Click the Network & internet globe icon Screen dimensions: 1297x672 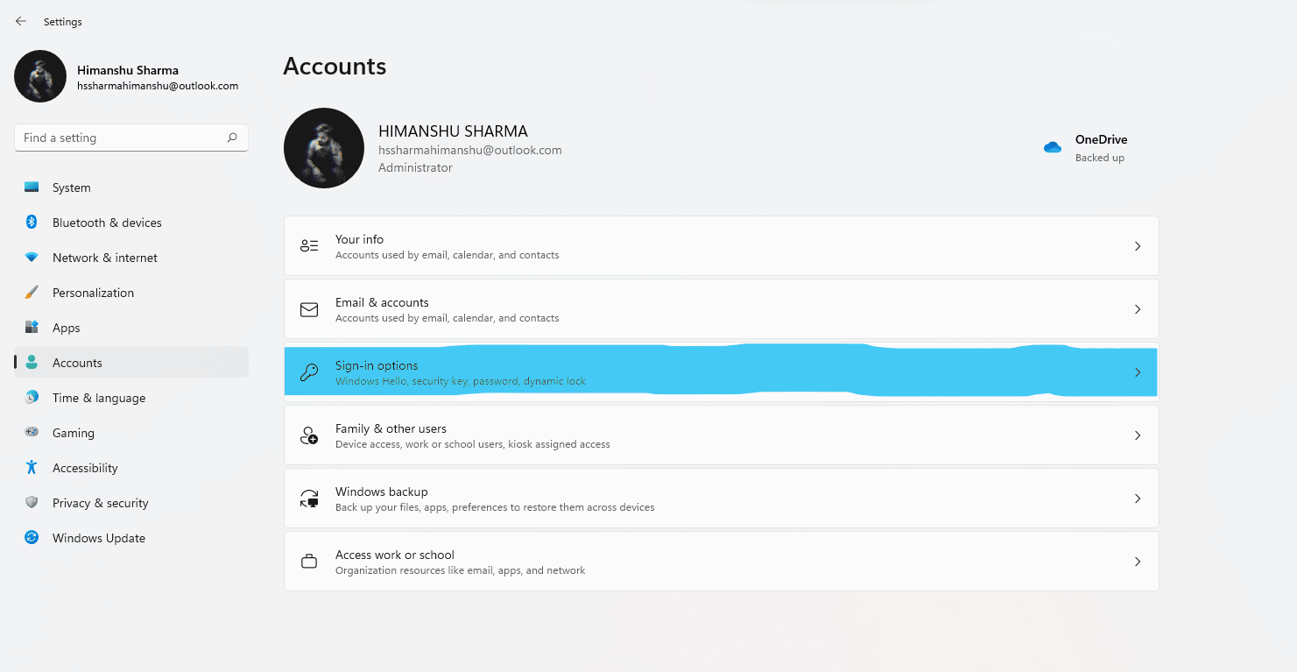click(32, 257)
